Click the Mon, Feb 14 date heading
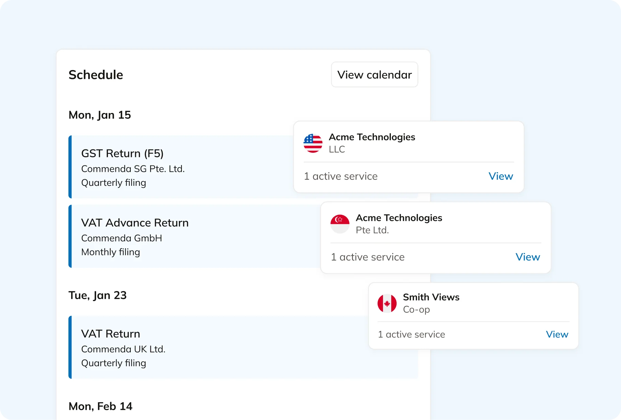 coord(101,406)
